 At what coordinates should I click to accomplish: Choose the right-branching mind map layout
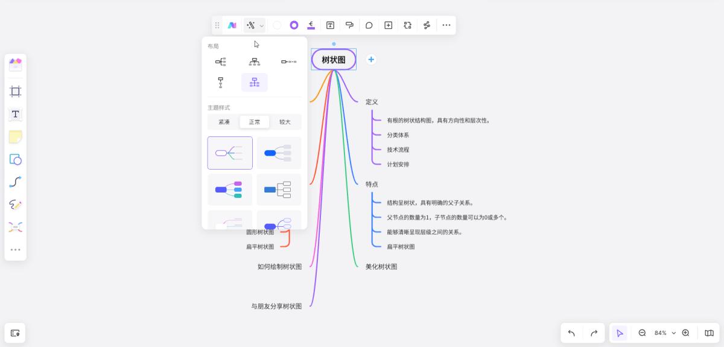click(220, 62)
